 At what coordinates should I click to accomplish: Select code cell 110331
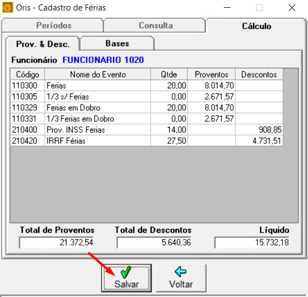point(28,118)
